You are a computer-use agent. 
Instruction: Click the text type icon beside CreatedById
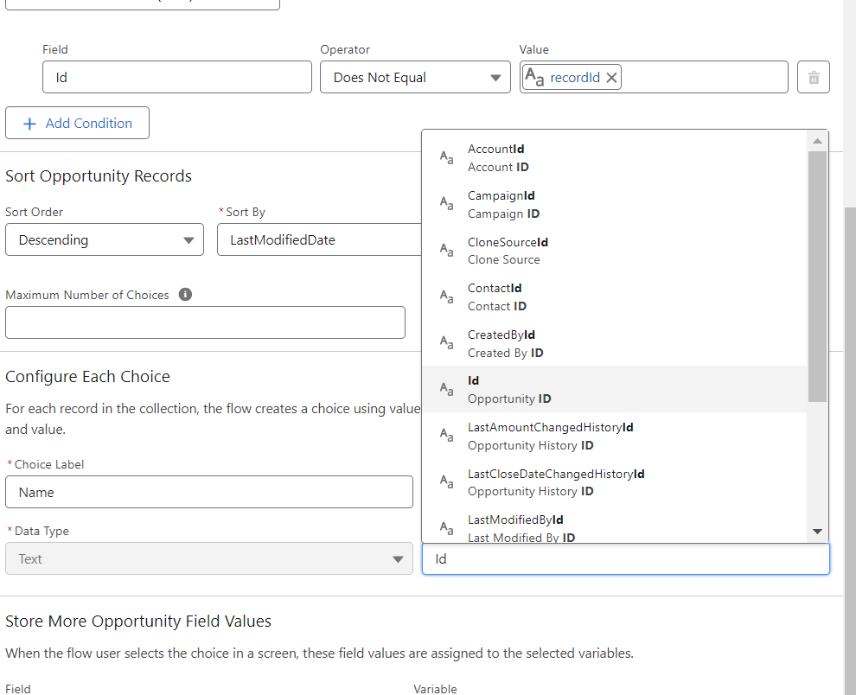coord(446,343)
